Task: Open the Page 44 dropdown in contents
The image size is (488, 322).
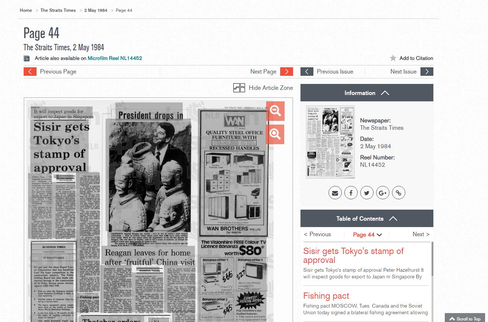Action: (x=367, y=234)
